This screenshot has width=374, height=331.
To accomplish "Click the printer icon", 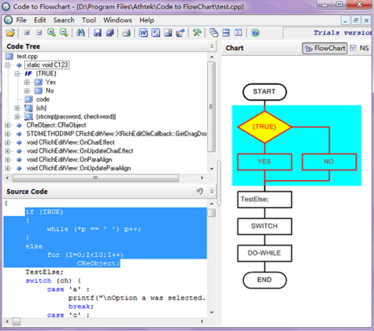I will (126, 33).
